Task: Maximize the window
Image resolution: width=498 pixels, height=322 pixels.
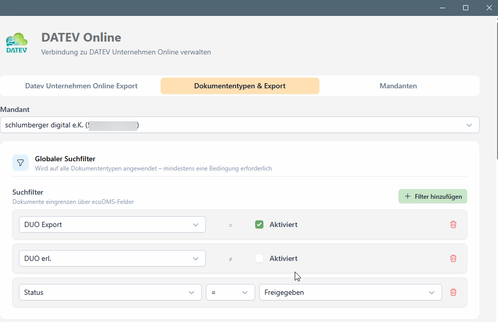Action: coord(466,8)
